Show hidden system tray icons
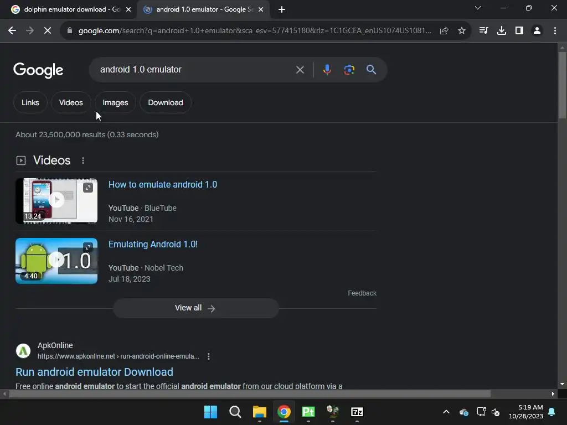 [446, 412]
